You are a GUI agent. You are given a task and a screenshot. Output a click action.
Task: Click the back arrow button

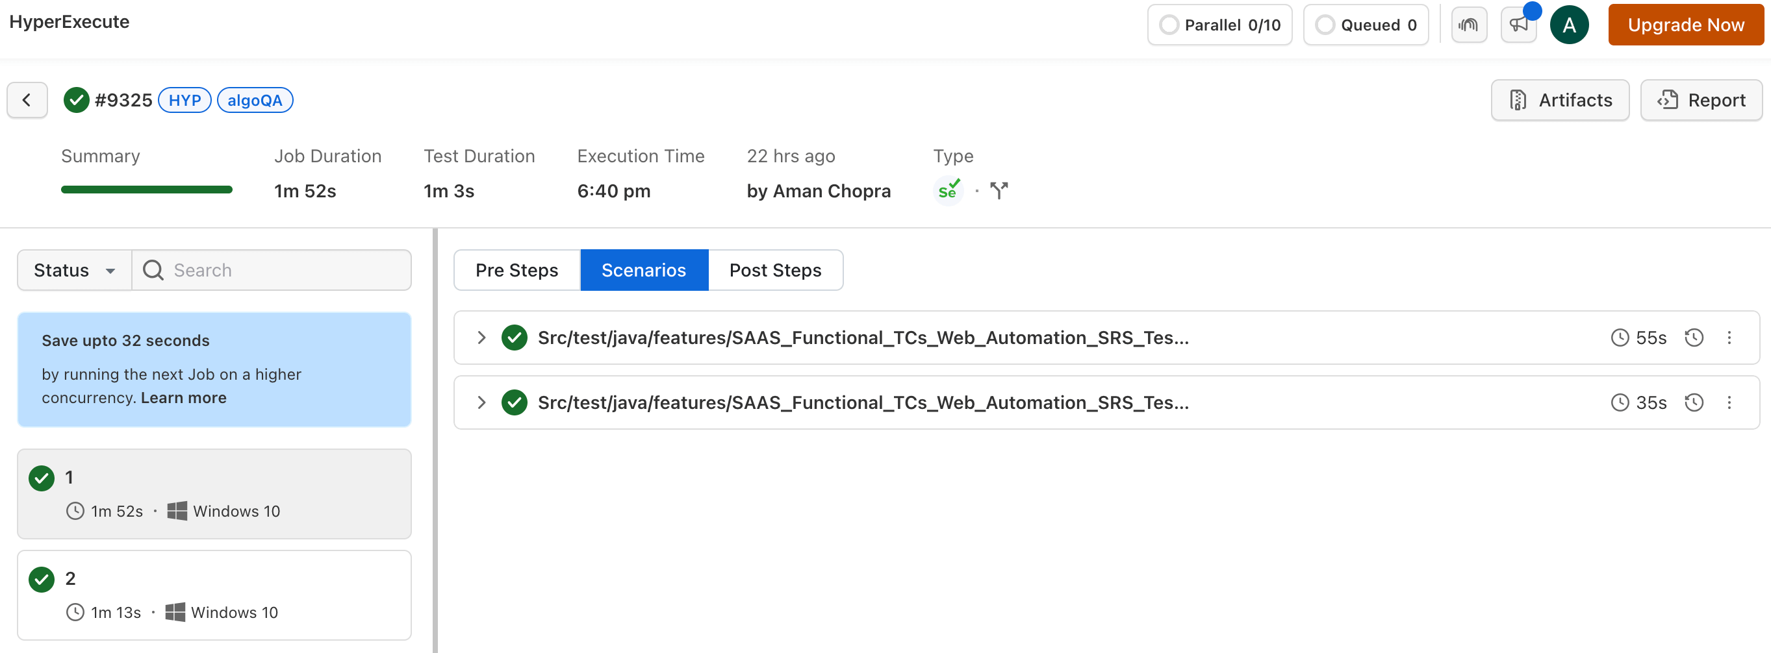tap(27, 100)
